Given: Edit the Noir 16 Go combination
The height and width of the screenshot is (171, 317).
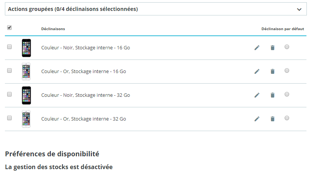Looking at the screenshot, I should pyautogui.click(x=257, y=48).
